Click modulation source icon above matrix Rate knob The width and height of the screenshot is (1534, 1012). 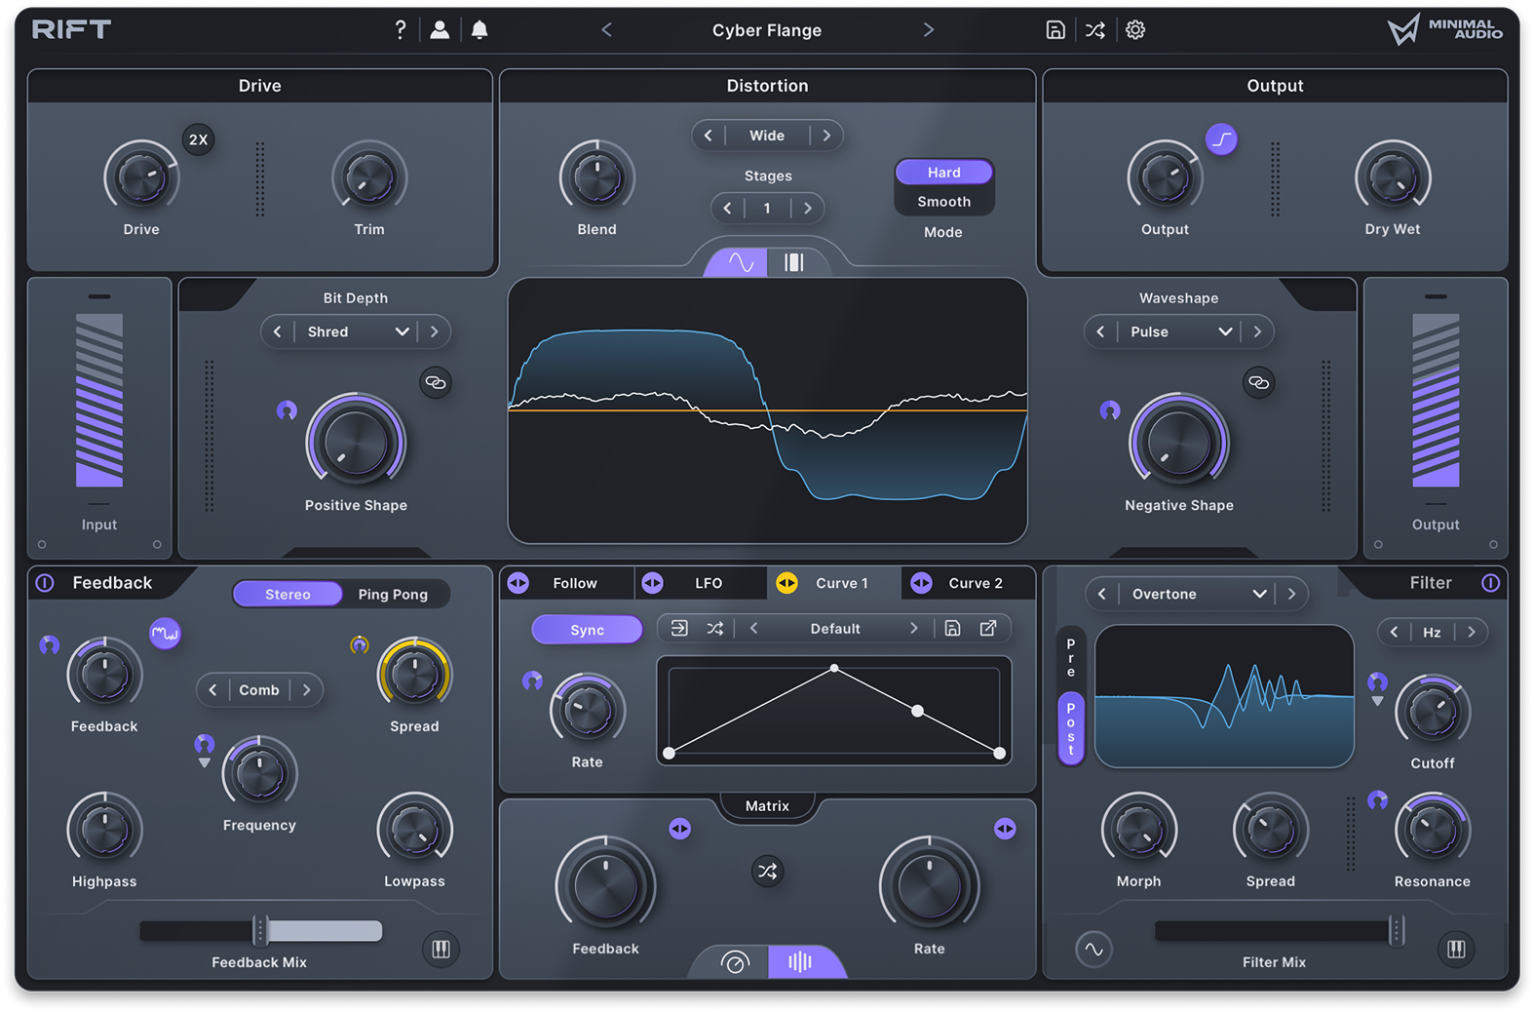click(1005, 829)
